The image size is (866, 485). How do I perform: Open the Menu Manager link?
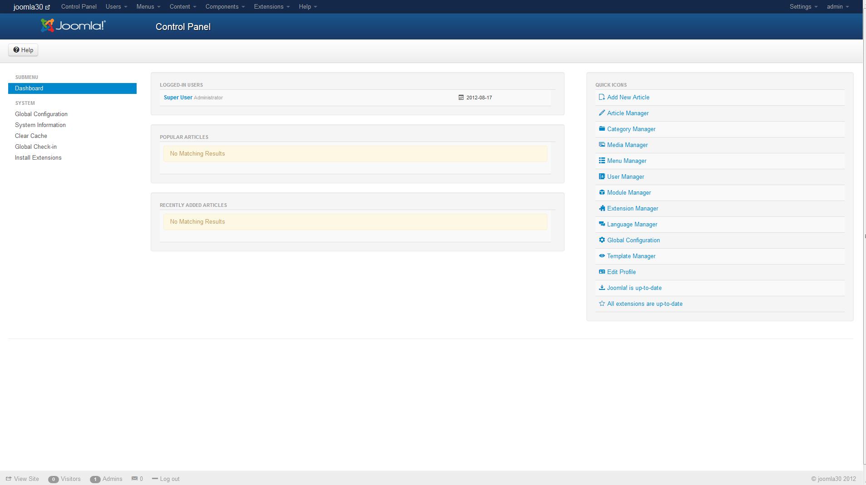click(x=627, y=161)
